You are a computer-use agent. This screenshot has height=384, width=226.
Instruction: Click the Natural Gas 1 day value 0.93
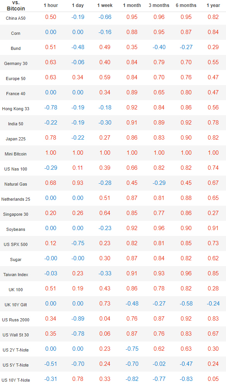click(78, 183)
